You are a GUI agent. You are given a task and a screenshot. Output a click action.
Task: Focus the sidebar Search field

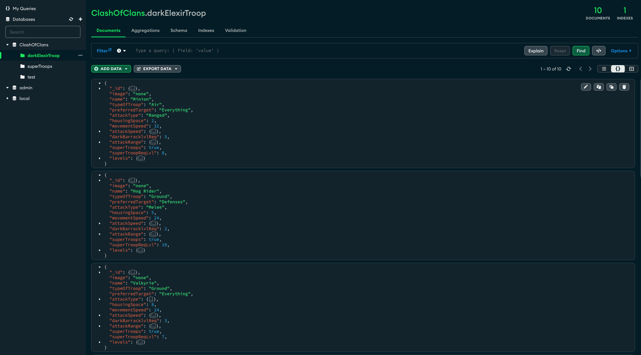[43, 32]
